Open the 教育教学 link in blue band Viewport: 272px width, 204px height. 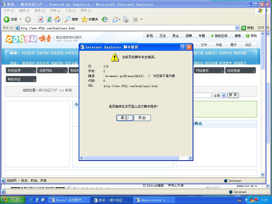pos(226,63)
